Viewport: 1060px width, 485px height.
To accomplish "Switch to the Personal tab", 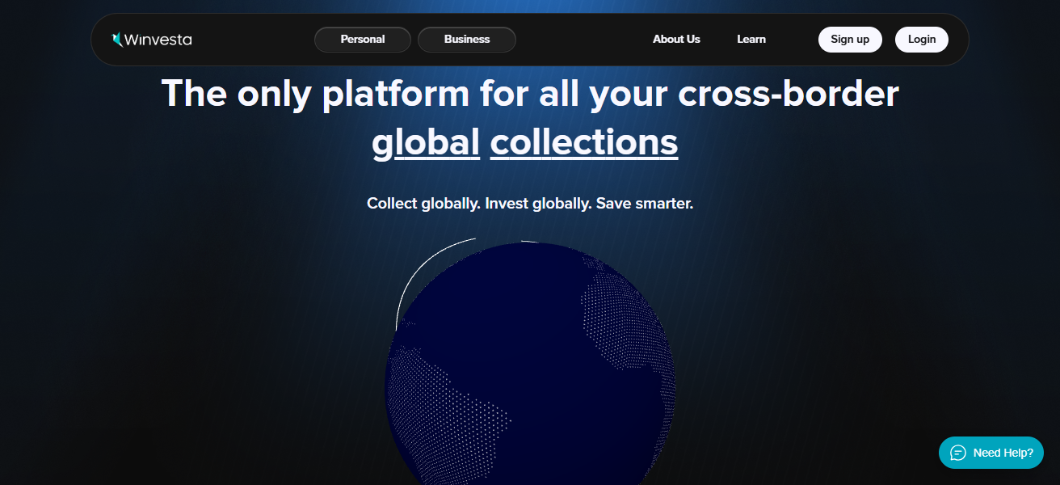I will tap(363, 39).
